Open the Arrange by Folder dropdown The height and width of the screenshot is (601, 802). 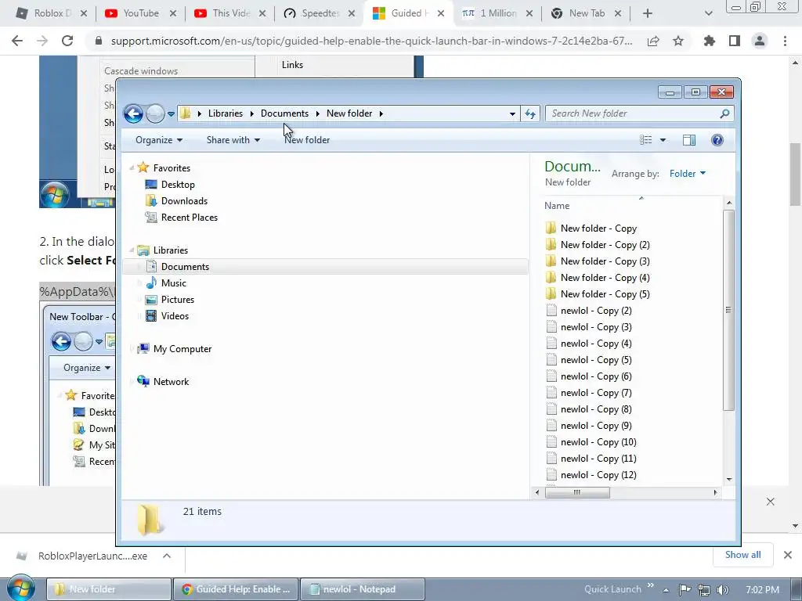pyautogui.click(x=688, y=174)
